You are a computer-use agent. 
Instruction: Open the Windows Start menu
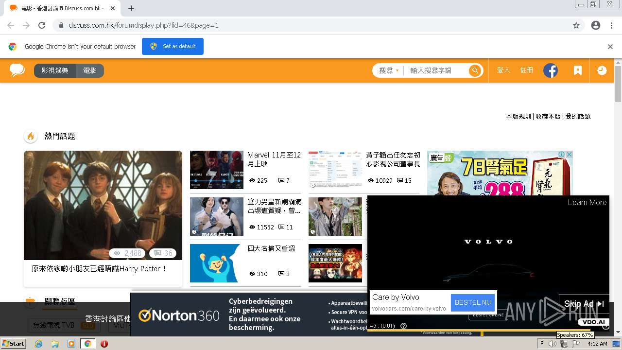[x=14, y=344]
